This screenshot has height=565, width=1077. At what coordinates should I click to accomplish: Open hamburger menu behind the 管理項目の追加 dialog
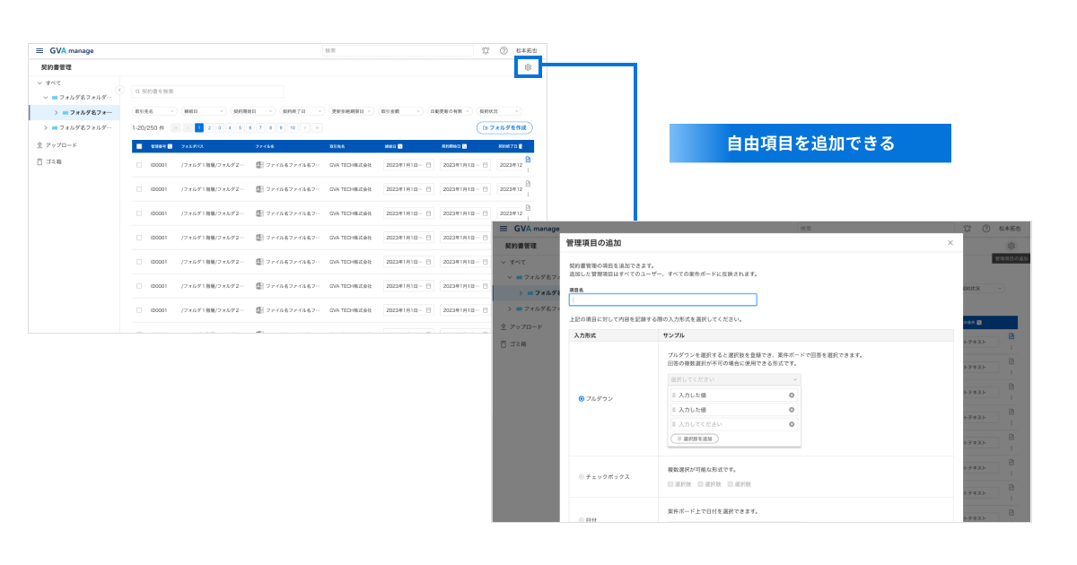point(503,229)
